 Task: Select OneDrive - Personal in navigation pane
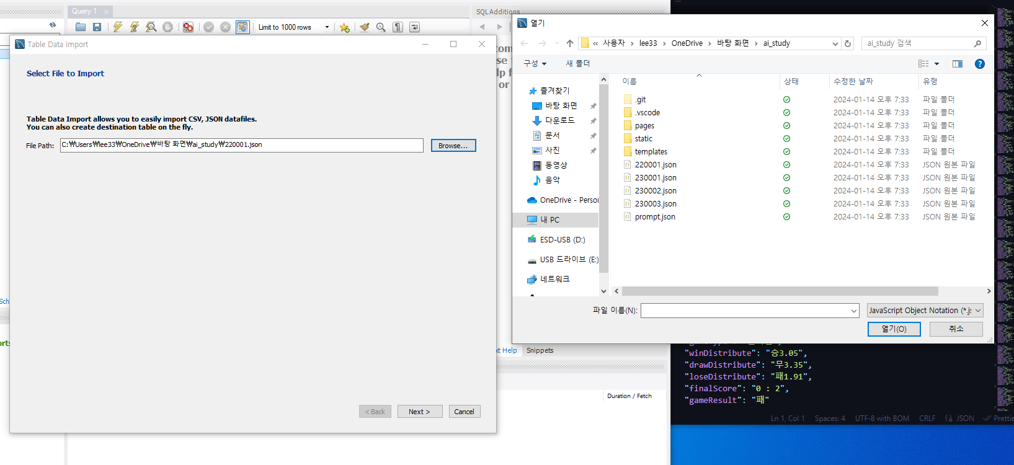(x=562, y=200)
